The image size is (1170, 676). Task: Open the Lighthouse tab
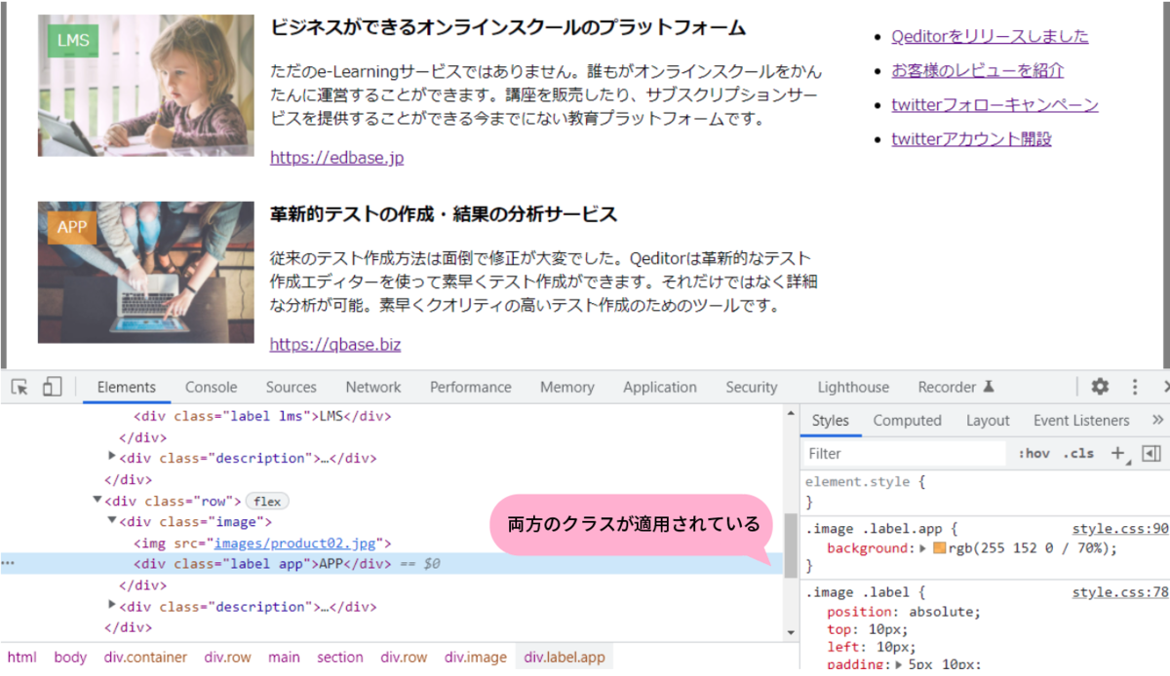(853, 387)
